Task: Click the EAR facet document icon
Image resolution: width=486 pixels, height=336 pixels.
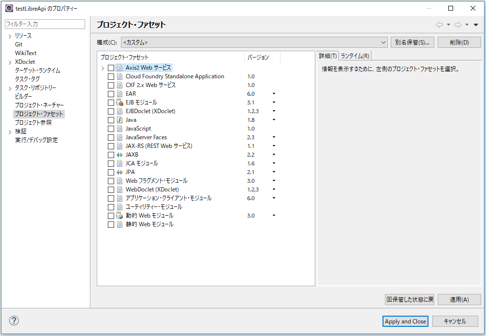Action: [x=120, y=94]
